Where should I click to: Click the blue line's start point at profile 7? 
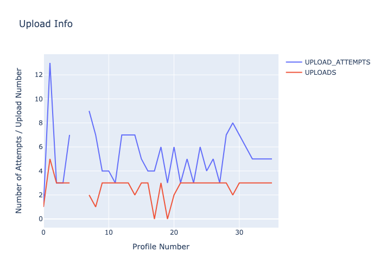tap(89, 111)
